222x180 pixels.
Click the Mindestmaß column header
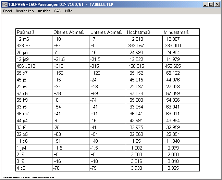176,33
